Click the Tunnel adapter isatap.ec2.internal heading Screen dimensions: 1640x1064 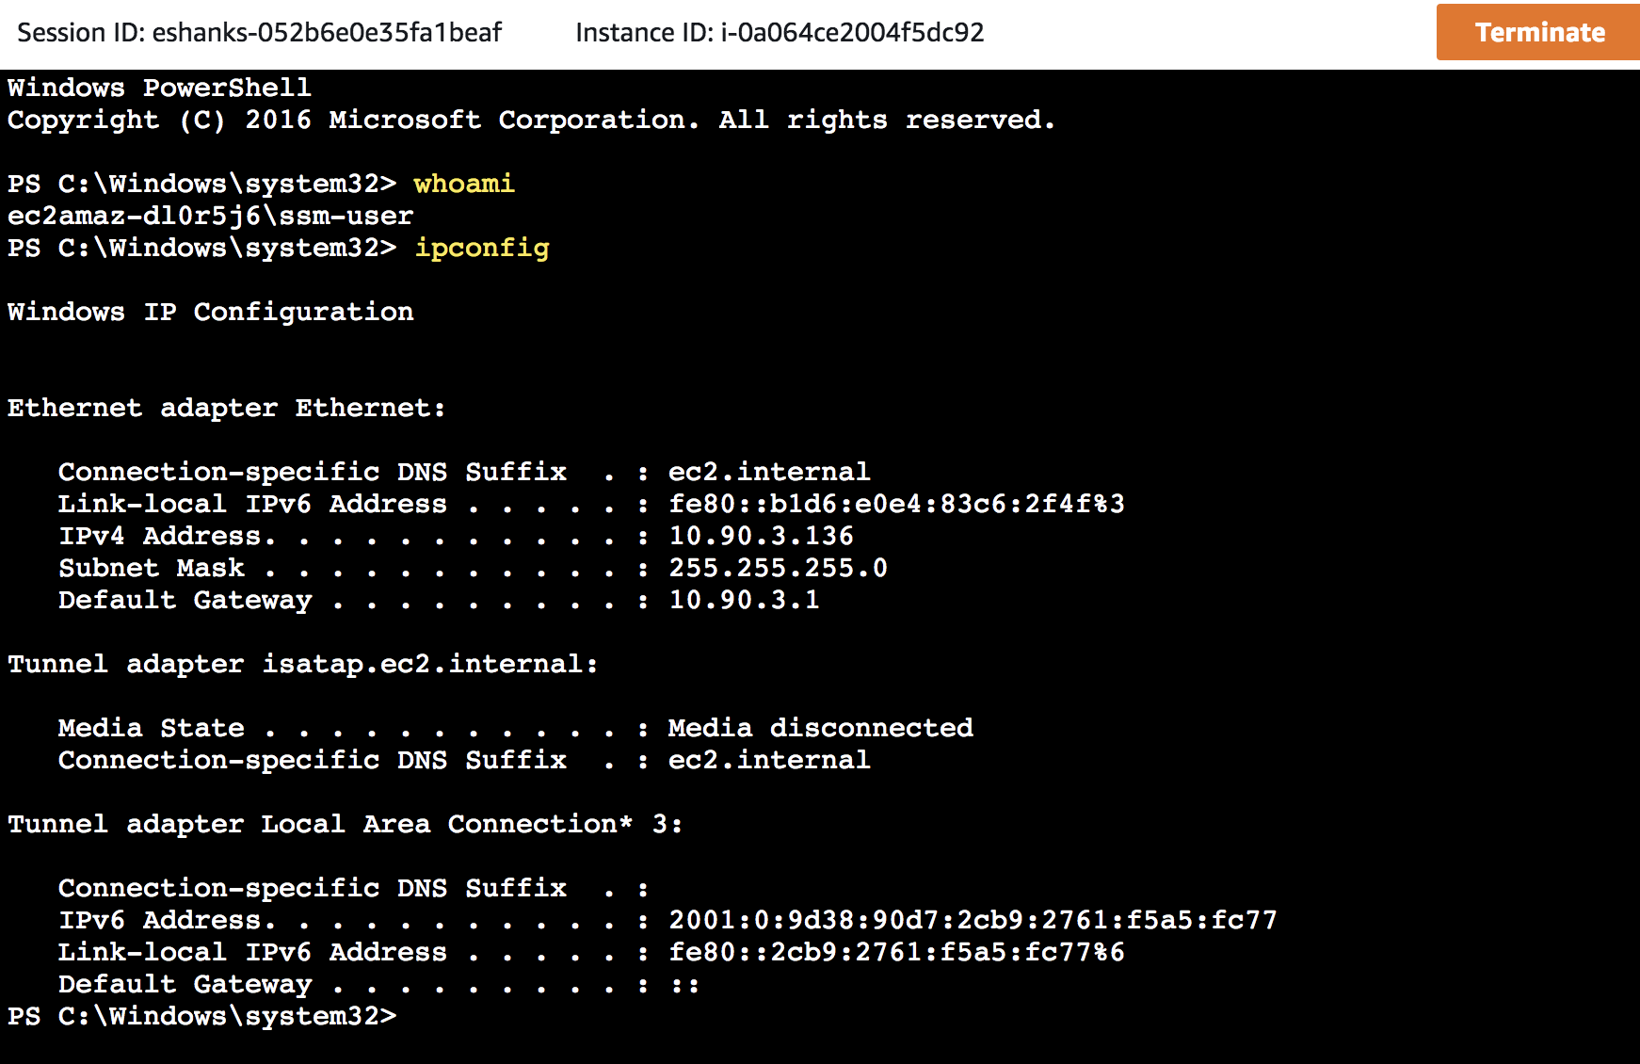coord(302,664)
